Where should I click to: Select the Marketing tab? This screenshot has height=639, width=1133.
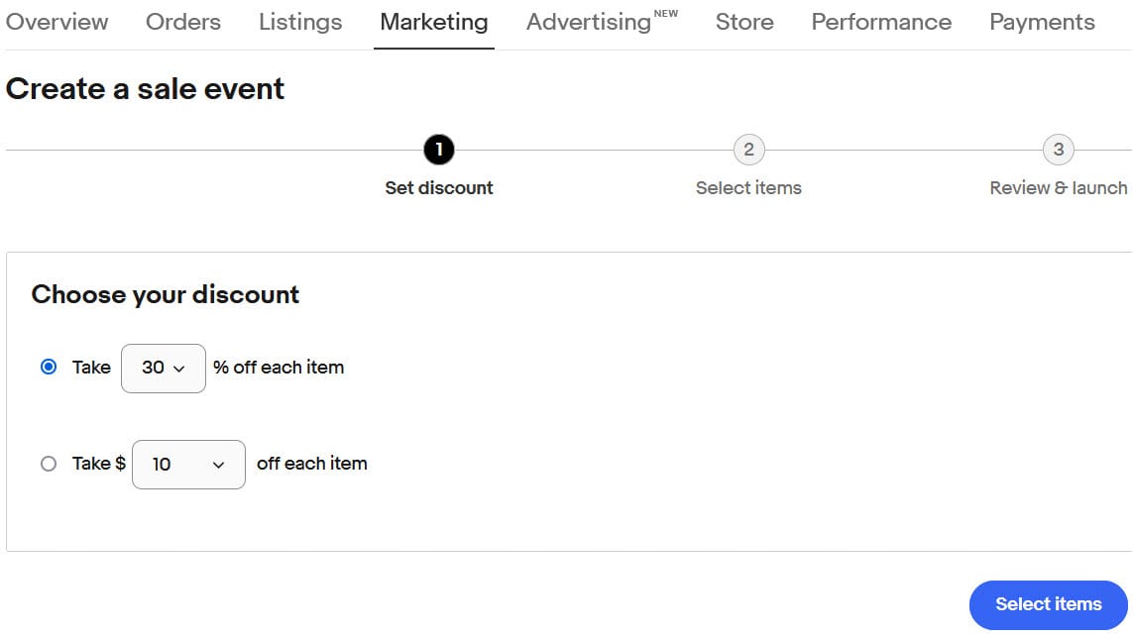point(434,22)
